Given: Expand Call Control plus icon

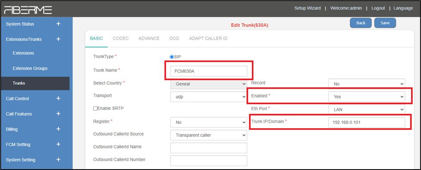Looking at the screenshot, I should point(58,99).
